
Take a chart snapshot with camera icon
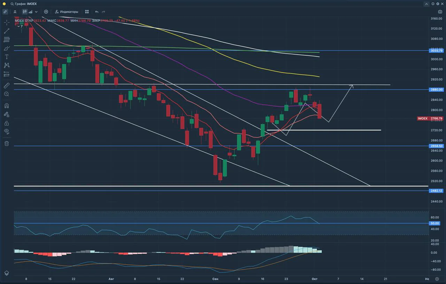click(440, 11)
